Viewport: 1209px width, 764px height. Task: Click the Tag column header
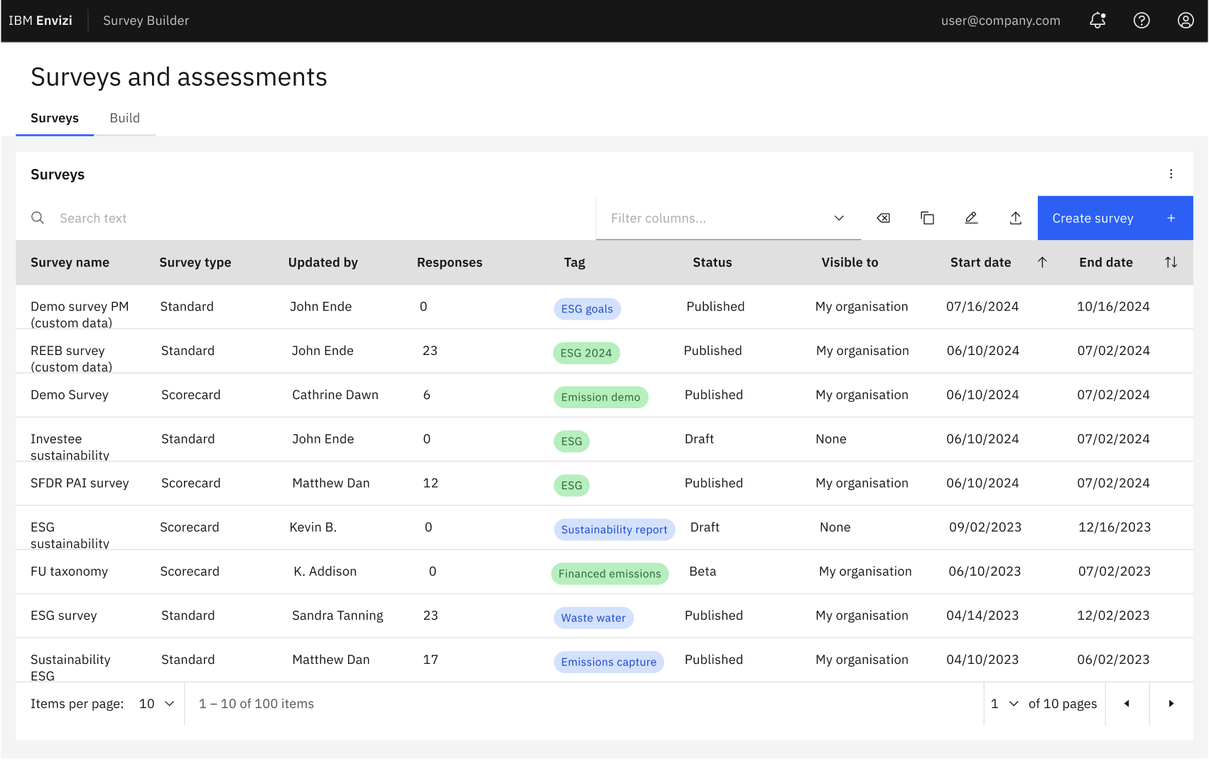click(574, 262)
